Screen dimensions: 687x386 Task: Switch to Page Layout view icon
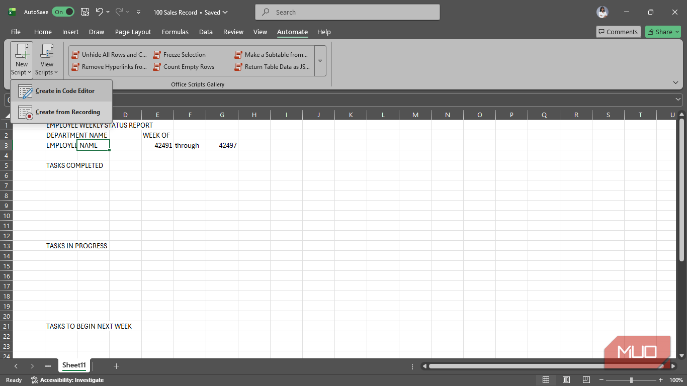click(x=566, y=380)
